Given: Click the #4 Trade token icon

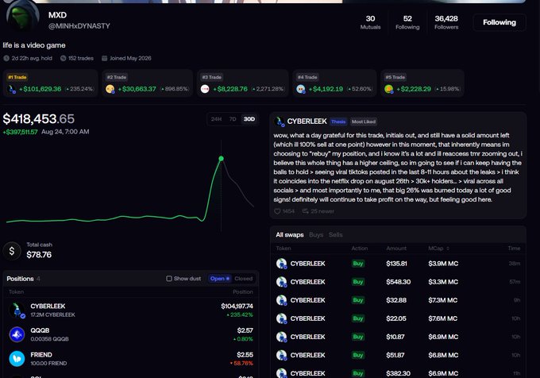Looking at the screenshot, I should click(x=301, y=89).
